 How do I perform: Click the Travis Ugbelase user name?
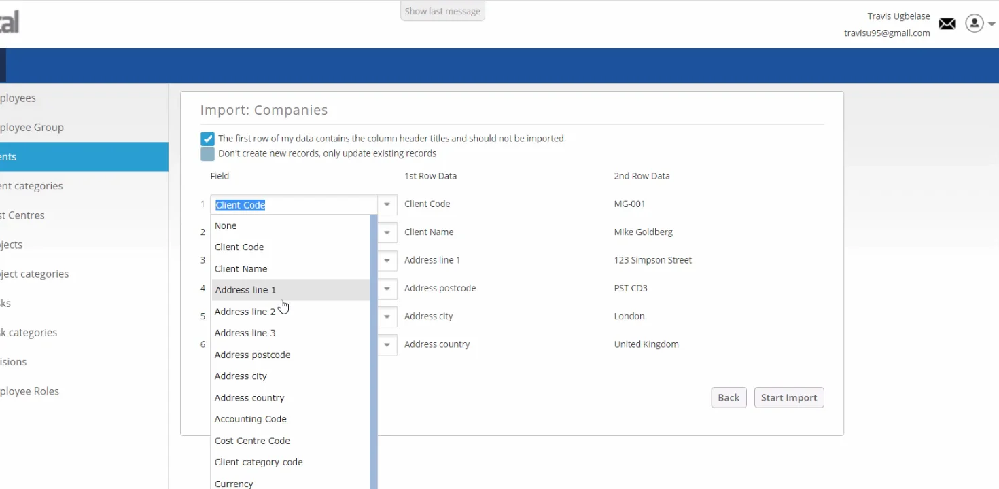click(x=898, y=16)
